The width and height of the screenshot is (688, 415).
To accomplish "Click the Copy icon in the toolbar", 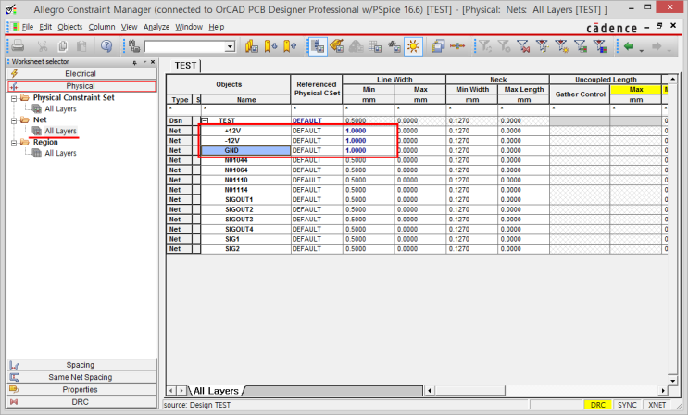I will coord(62,45).
